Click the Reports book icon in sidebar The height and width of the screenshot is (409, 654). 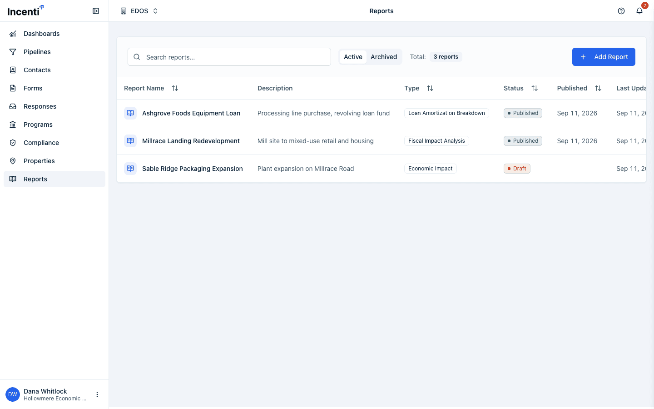click(x=13, y=179)
